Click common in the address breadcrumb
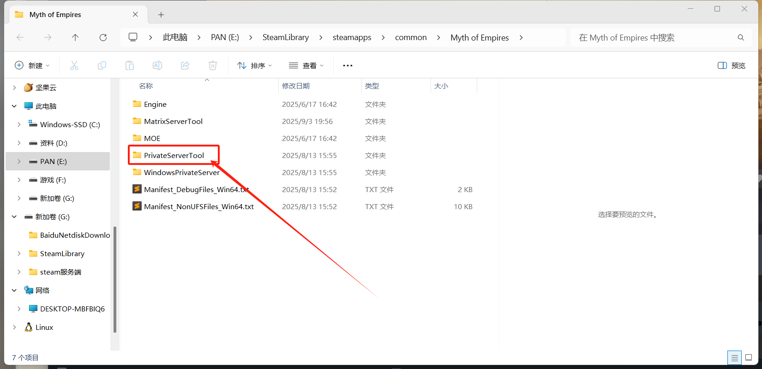The height and width of the screenshot is (369, 762). tap(411, 37)
